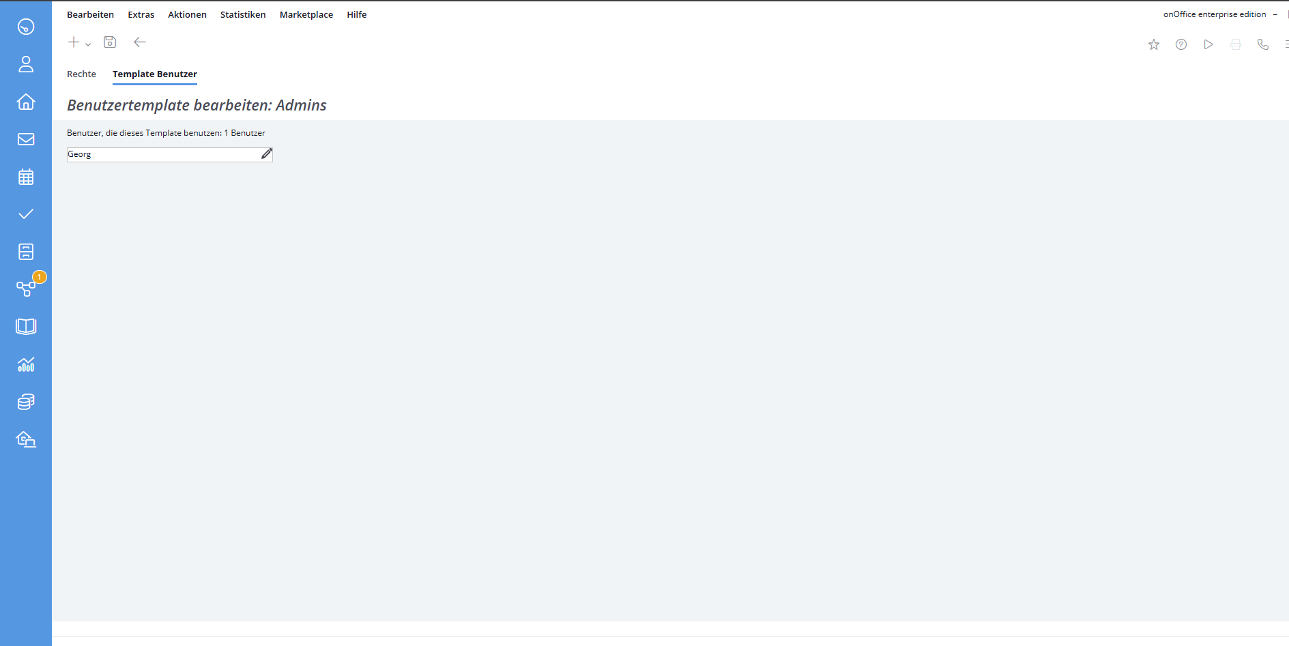
Task: Open the Email envelope icon
Action: (26, 139)
